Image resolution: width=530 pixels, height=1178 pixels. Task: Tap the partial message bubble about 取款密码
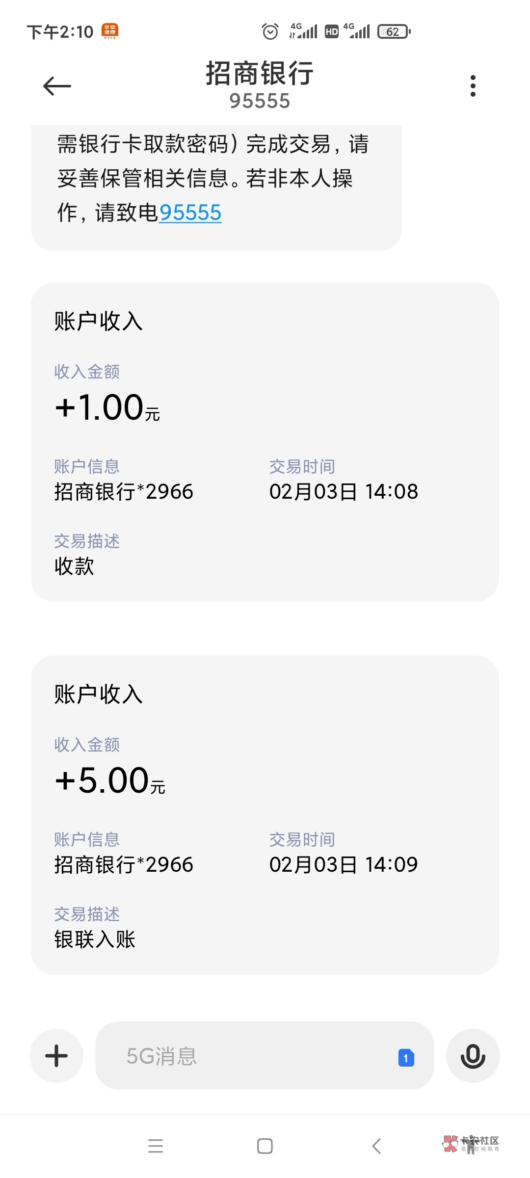click(x=216, y=187)
